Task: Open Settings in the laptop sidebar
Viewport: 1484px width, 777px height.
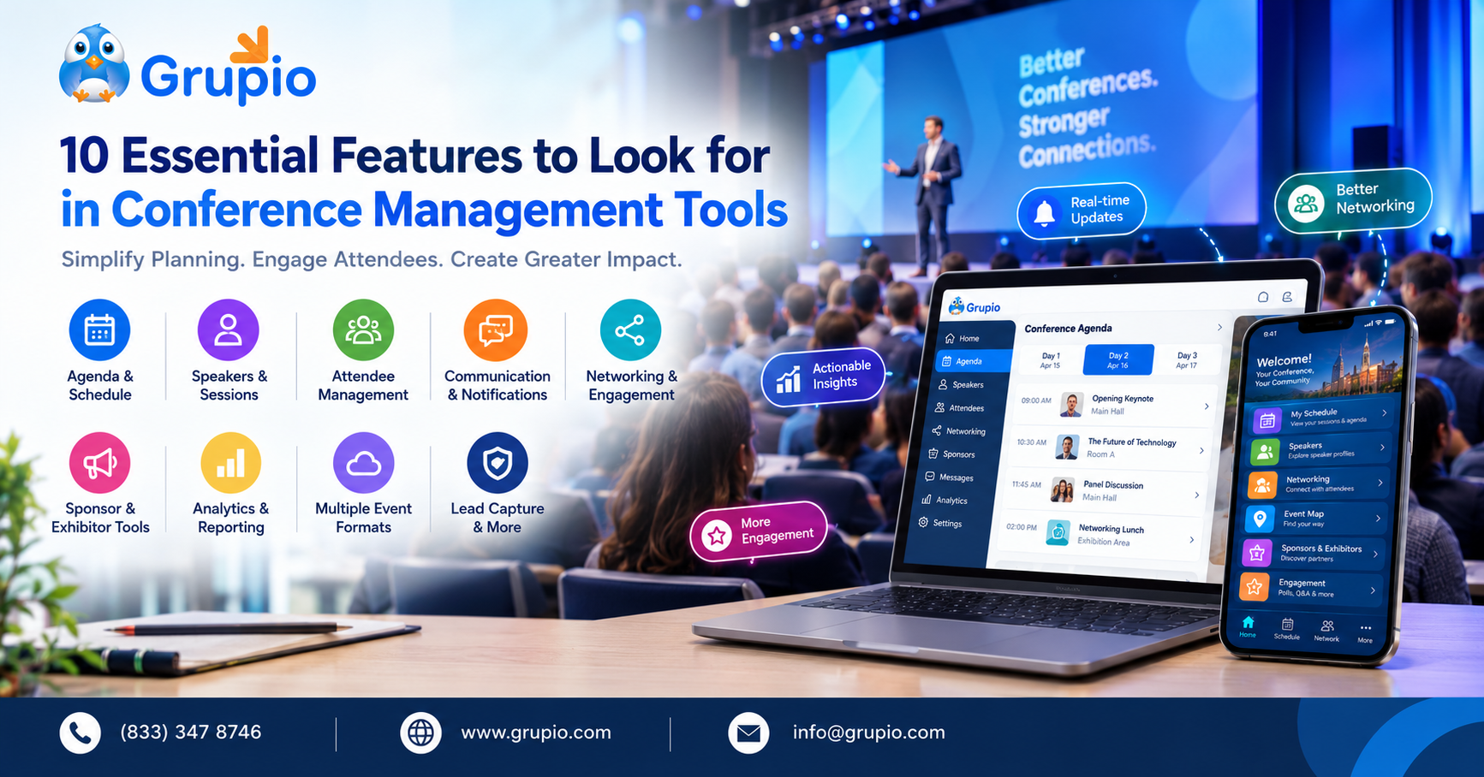Action: (940, 523)
